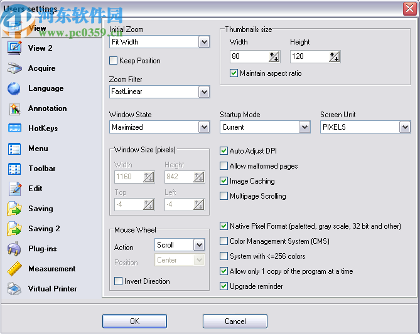Image resolution: width=420 pixels, height=334 pixels.
Task: Click the Virtual Printer icon
Action: pos(14,289)
